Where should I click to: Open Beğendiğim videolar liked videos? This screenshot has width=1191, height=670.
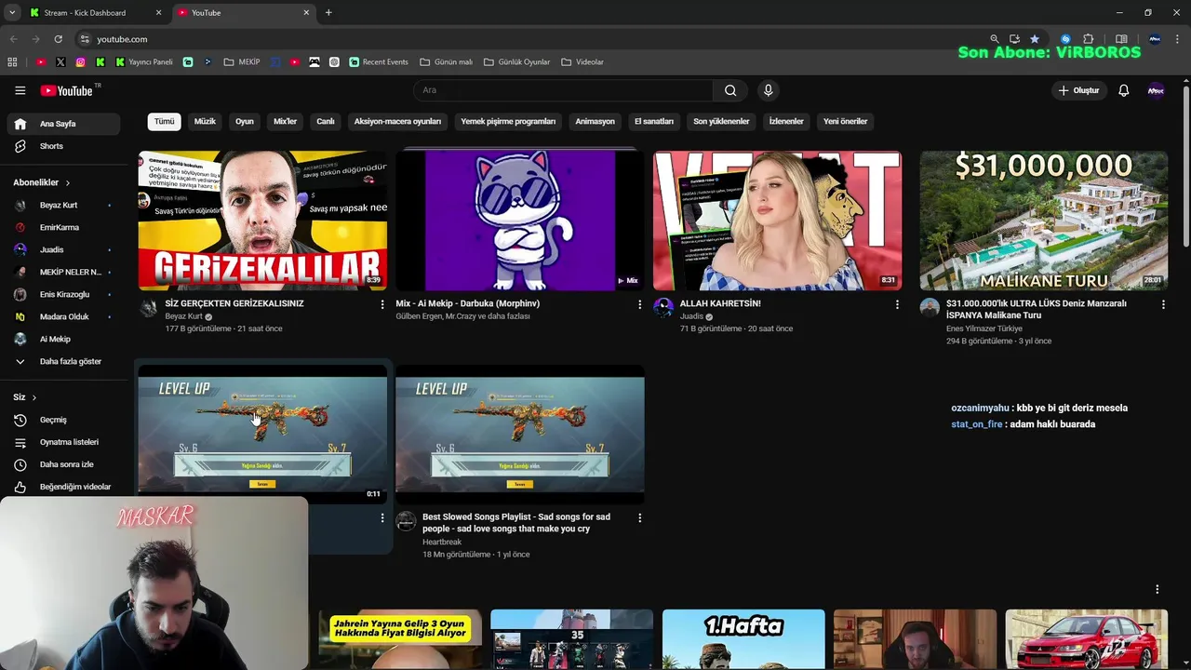pyautogui.click(x=63, y=487)
